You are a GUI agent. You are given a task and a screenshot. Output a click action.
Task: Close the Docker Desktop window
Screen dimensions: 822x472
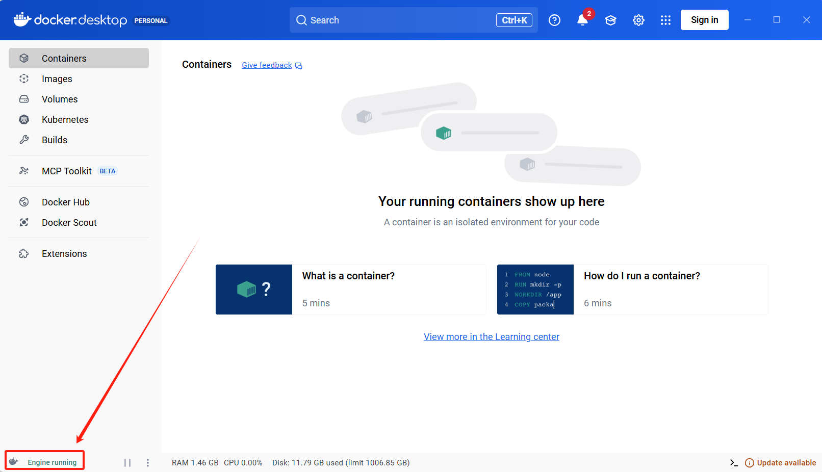point(806,20)
